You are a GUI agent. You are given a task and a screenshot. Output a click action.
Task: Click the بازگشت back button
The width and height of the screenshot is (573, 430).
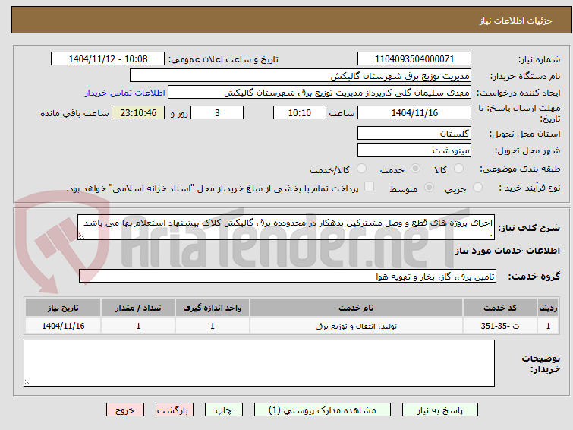coord(175,410)
